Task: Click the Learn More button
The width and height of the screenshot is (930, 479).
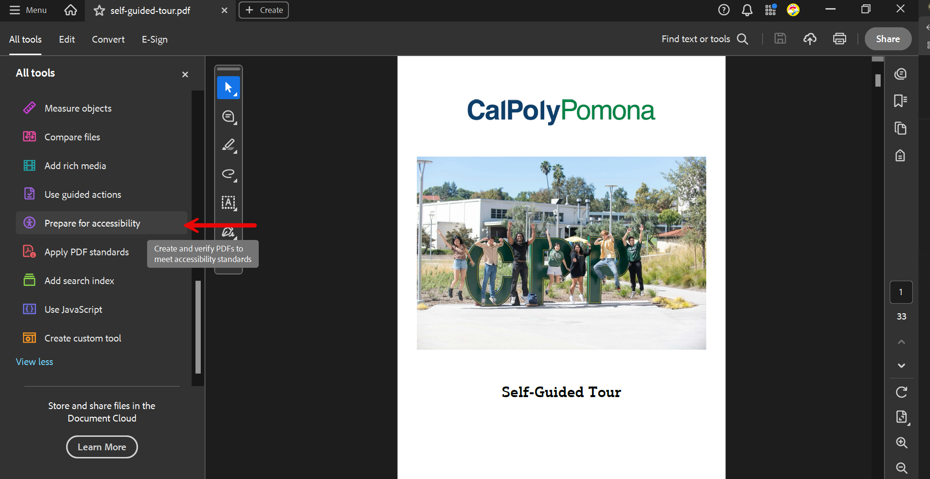Action: pos(102,447)
